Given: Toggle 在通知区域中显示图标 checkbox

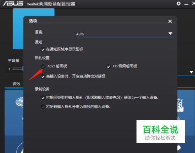Looking at the screenshot, I should tap(43, 49).
